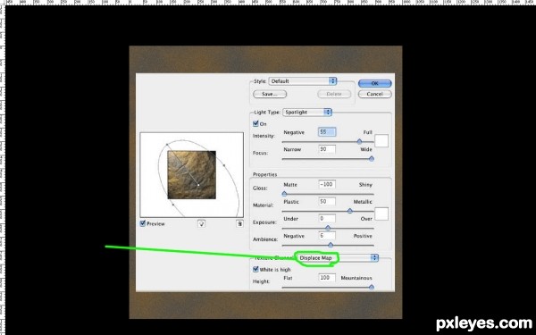
Task: Open the Style dropdown set to Default
Action: [303, 81]
